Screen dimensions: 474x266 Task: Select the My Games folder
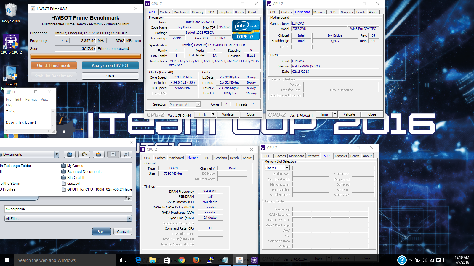pyautogui.click(x=73, y=166)
